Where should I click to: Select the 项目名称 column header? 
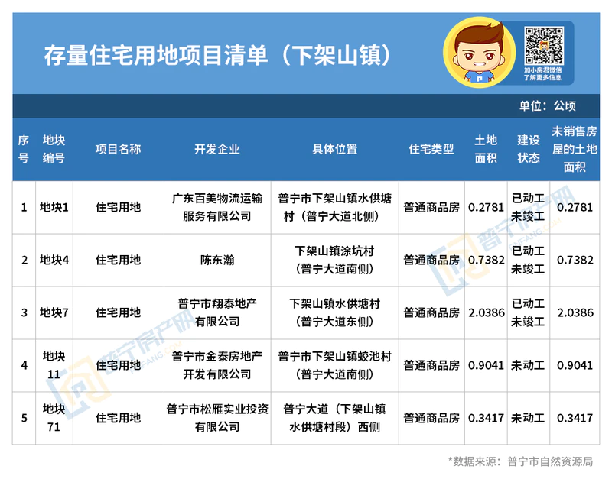tap(118, 149)
